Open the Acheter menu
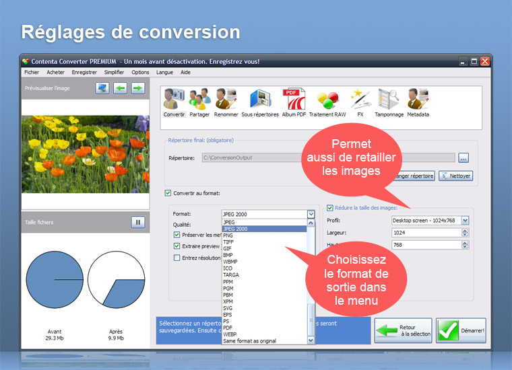The height and width of the screenshot is (370, 512). point(55,72)
